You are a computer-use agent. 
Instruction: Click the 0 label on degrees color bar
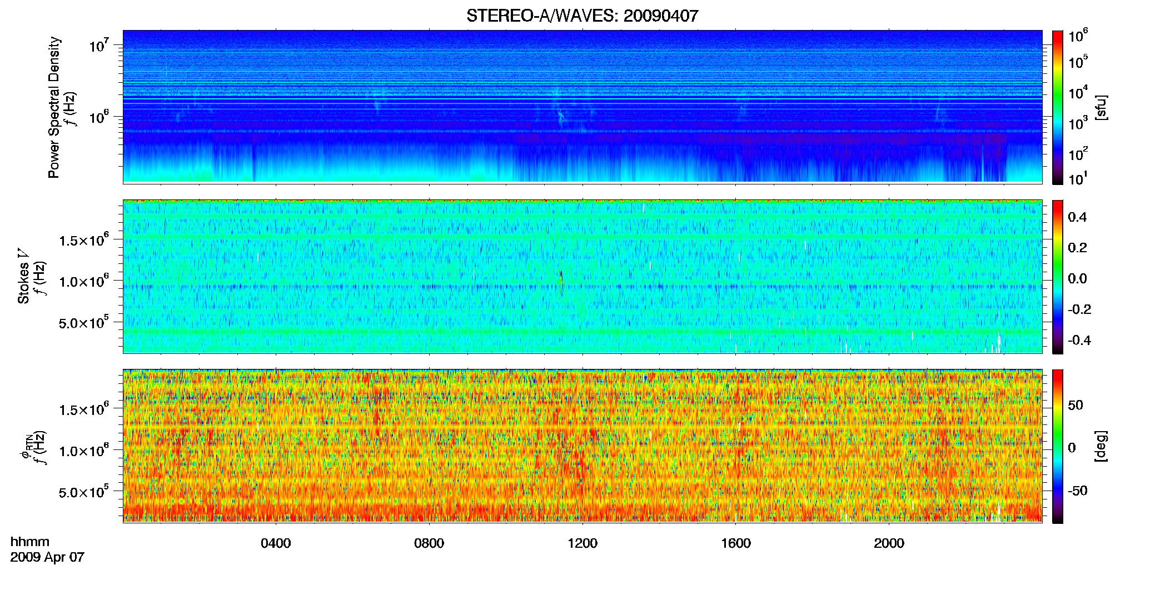pyautogui.click(x=1072, y=448)
